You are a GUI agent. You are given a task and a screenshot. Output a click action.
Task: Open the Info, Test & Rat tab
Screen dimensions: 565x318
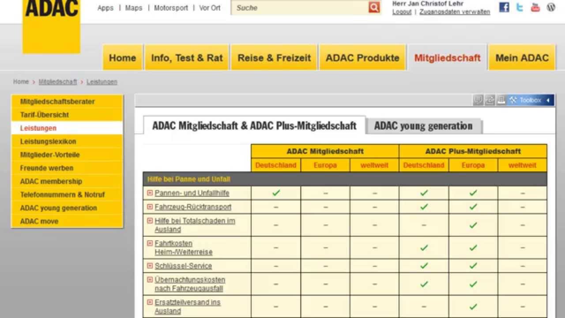pos(187,57)
